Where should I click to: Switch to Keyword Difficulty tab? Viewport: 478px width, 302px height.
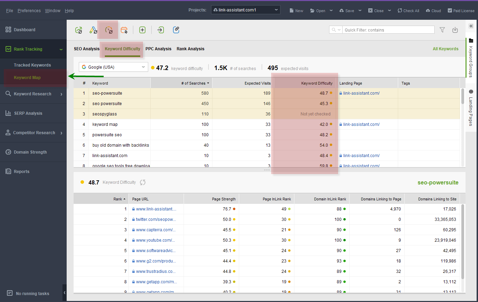tap(123, 49)
